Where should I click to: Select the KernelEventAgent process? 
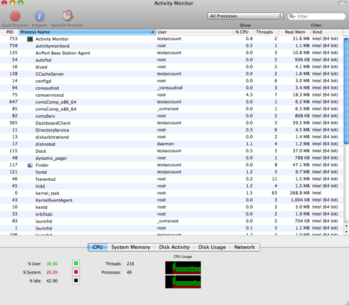point(172,200)
